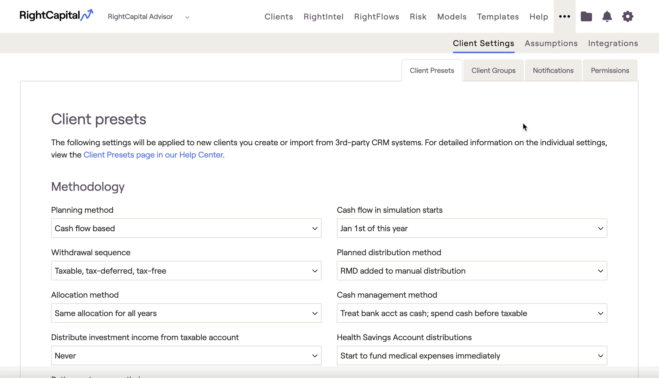Open the notifications bell icon
The height and width of the screenshot is (378, 659).
[x=607, y=16]
